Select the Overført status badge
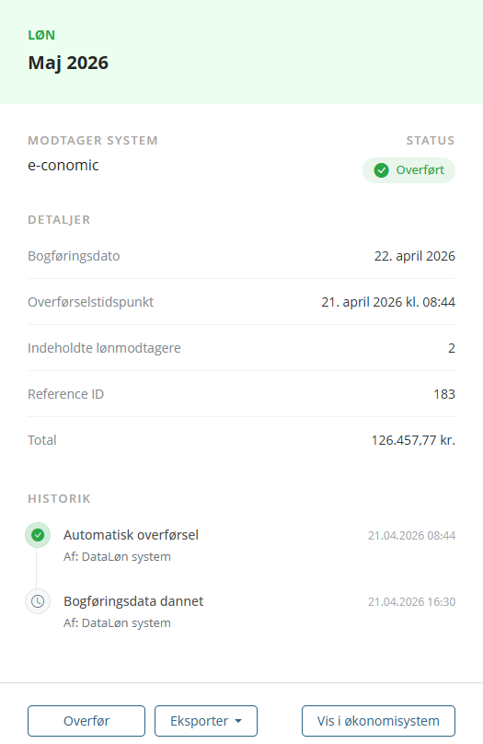The image size is (483, 744). coord(408,169)
